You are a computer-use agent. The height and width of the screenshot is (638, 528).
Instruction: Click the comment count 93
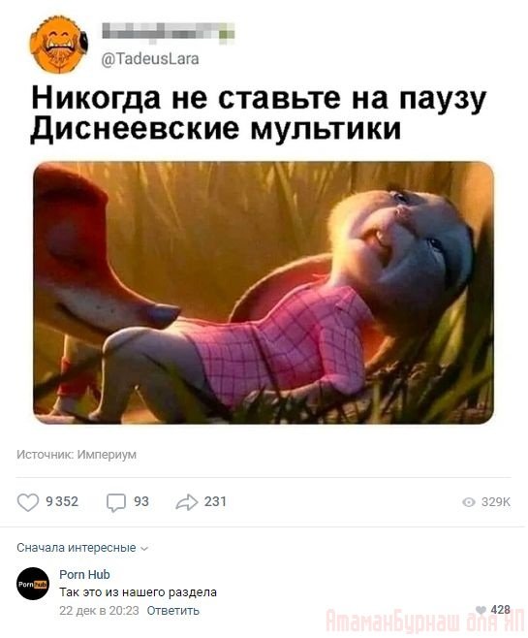coord(141,501)
